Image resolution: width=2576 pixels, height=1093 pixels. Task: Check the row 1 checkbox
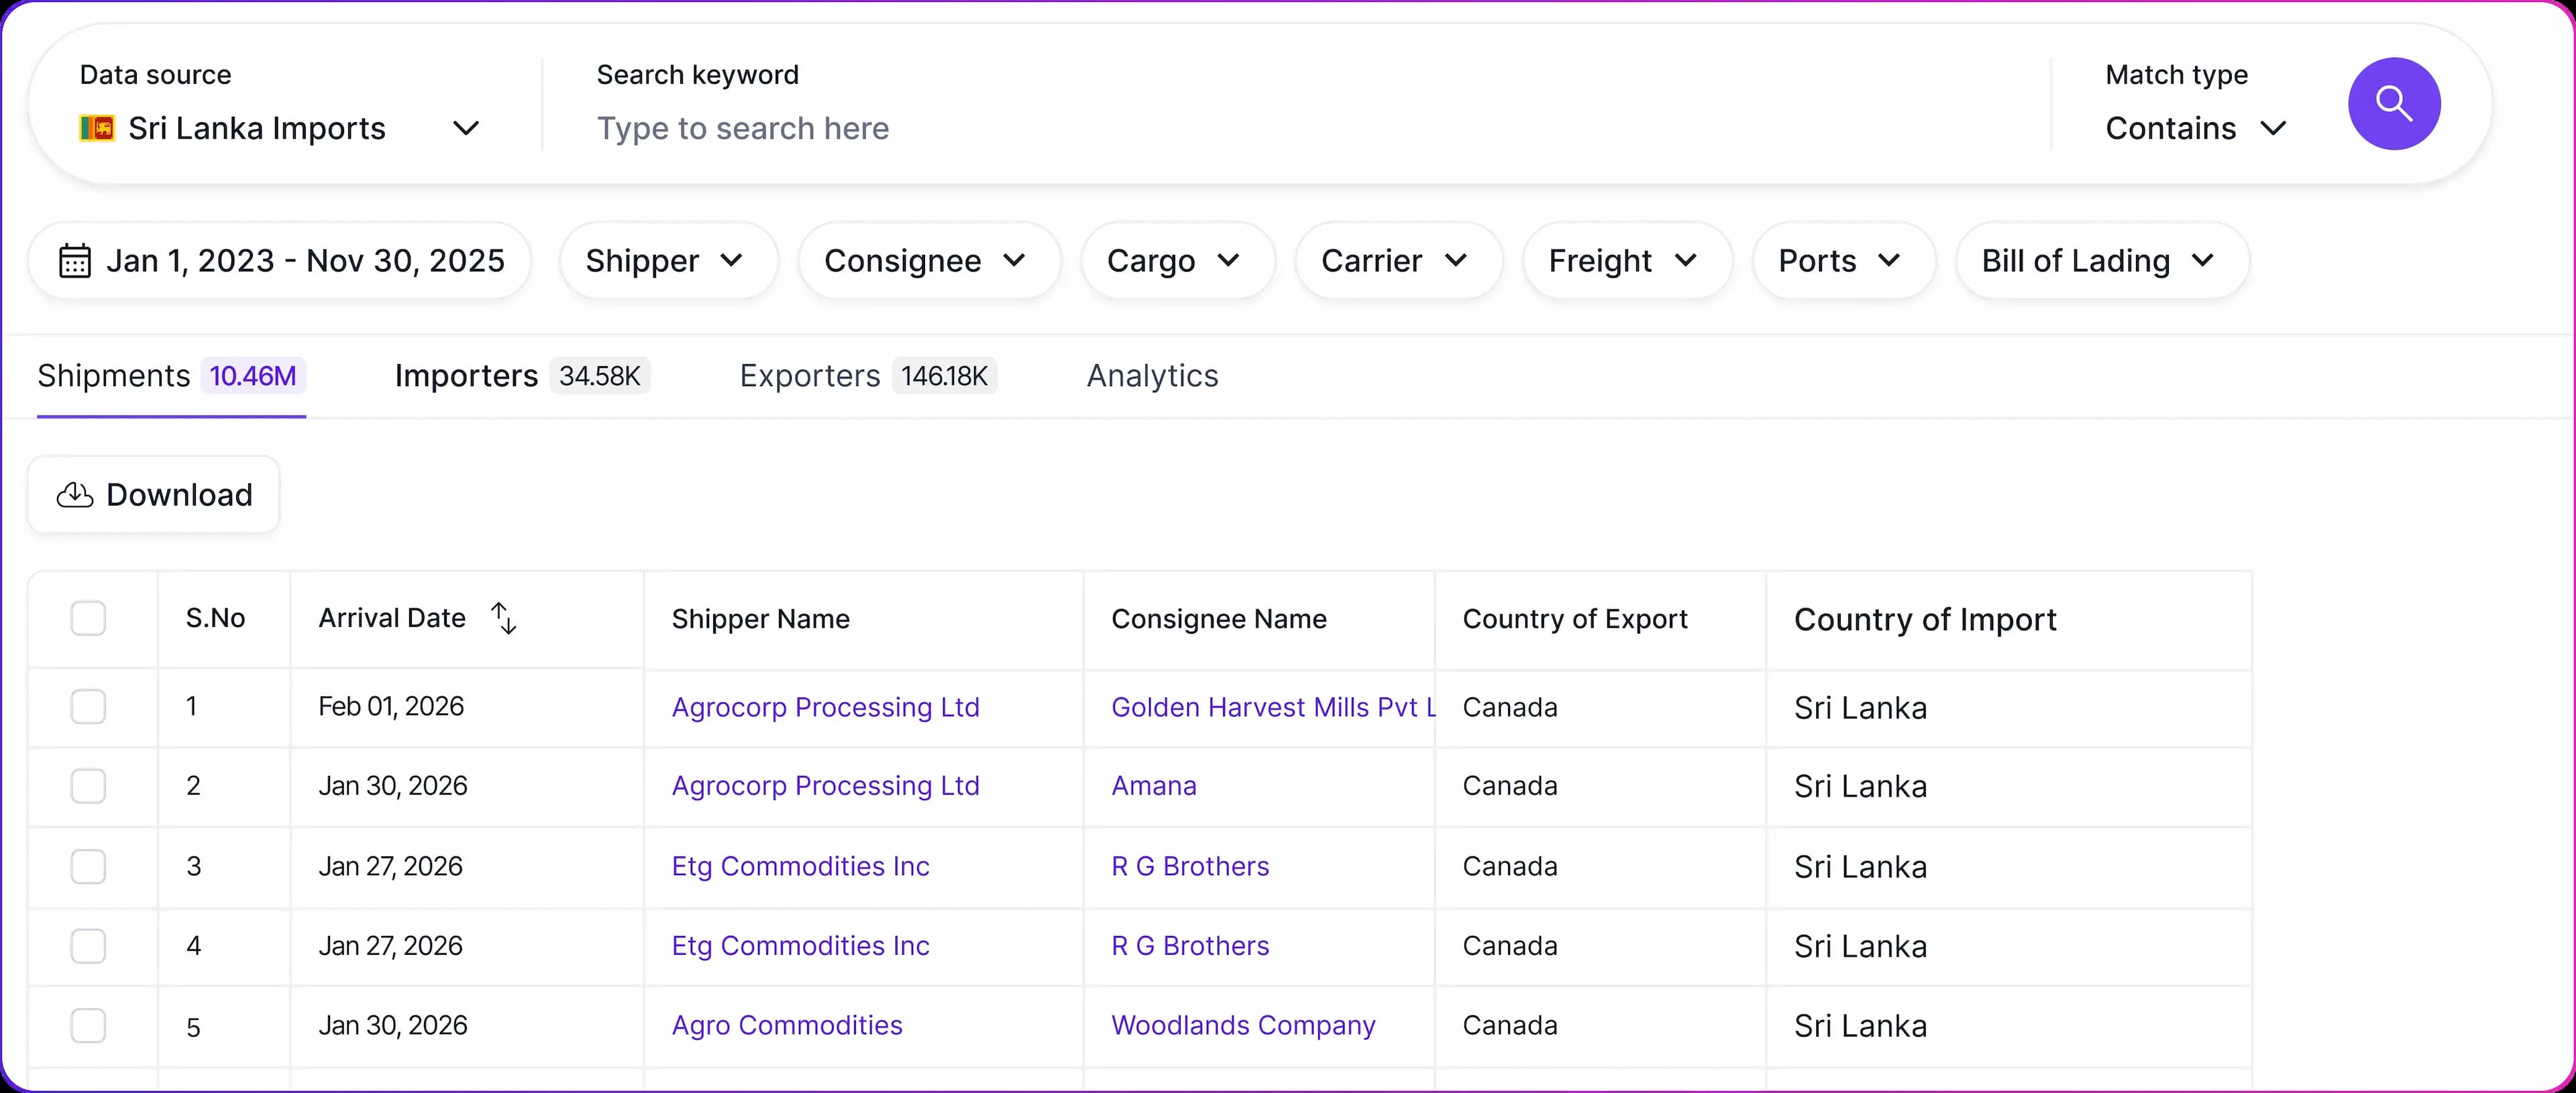pos(88,707)
